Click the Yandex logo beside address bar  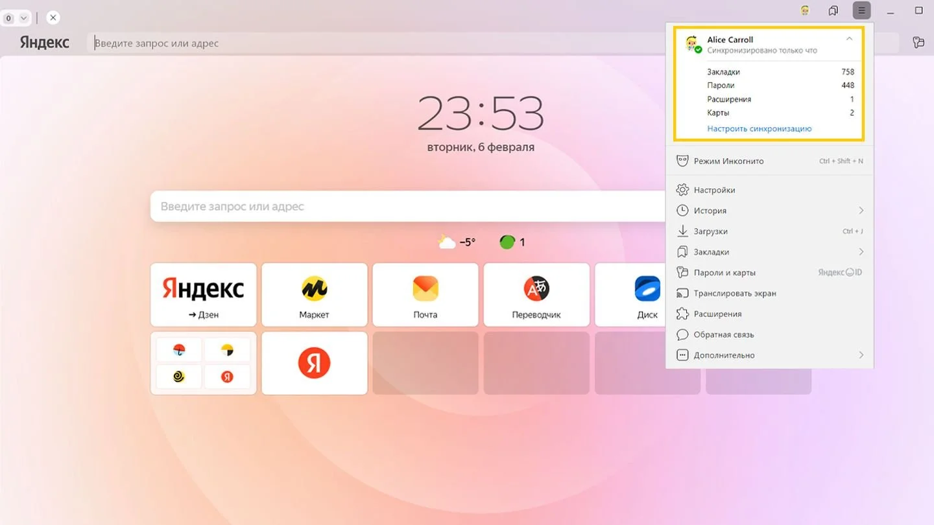click(44, 42)
